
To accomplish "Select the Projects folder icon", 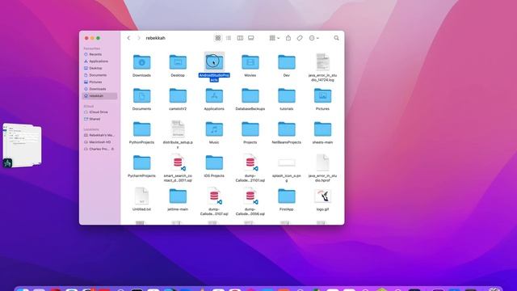I will (x=250, y=129).
